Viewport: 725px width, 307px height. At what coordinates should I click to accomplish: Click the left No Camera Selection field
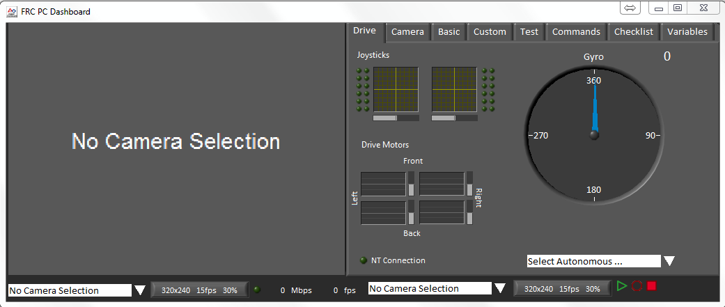coord(70,290)
